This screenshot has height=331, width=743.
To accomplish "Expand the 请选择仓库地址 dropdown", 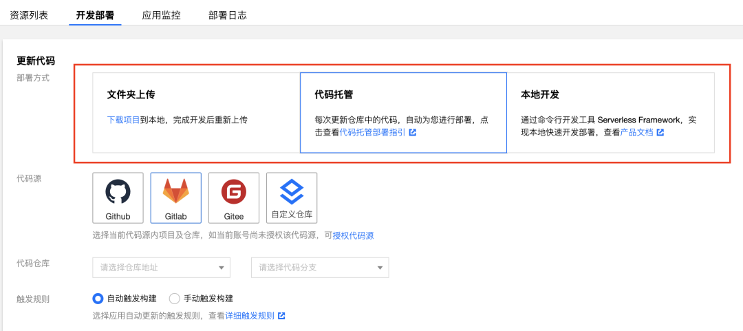I will (x=162, y=268).
